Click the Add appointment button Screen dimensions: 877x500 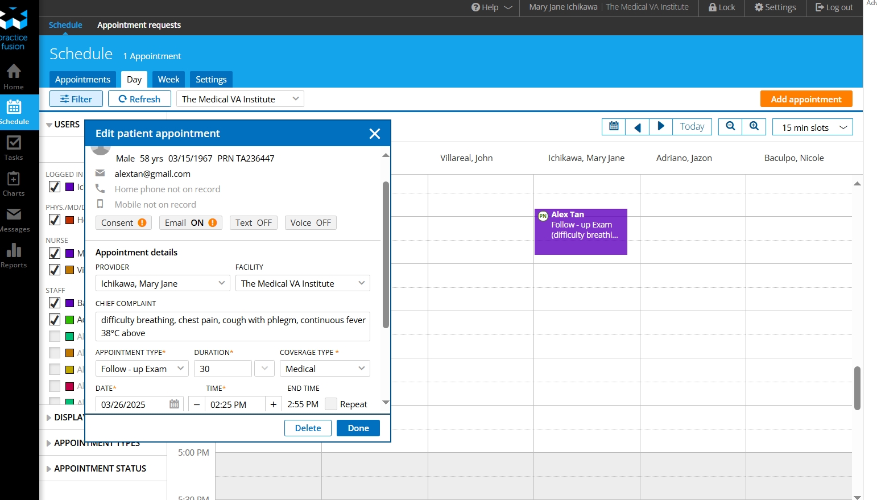[806, 99]
